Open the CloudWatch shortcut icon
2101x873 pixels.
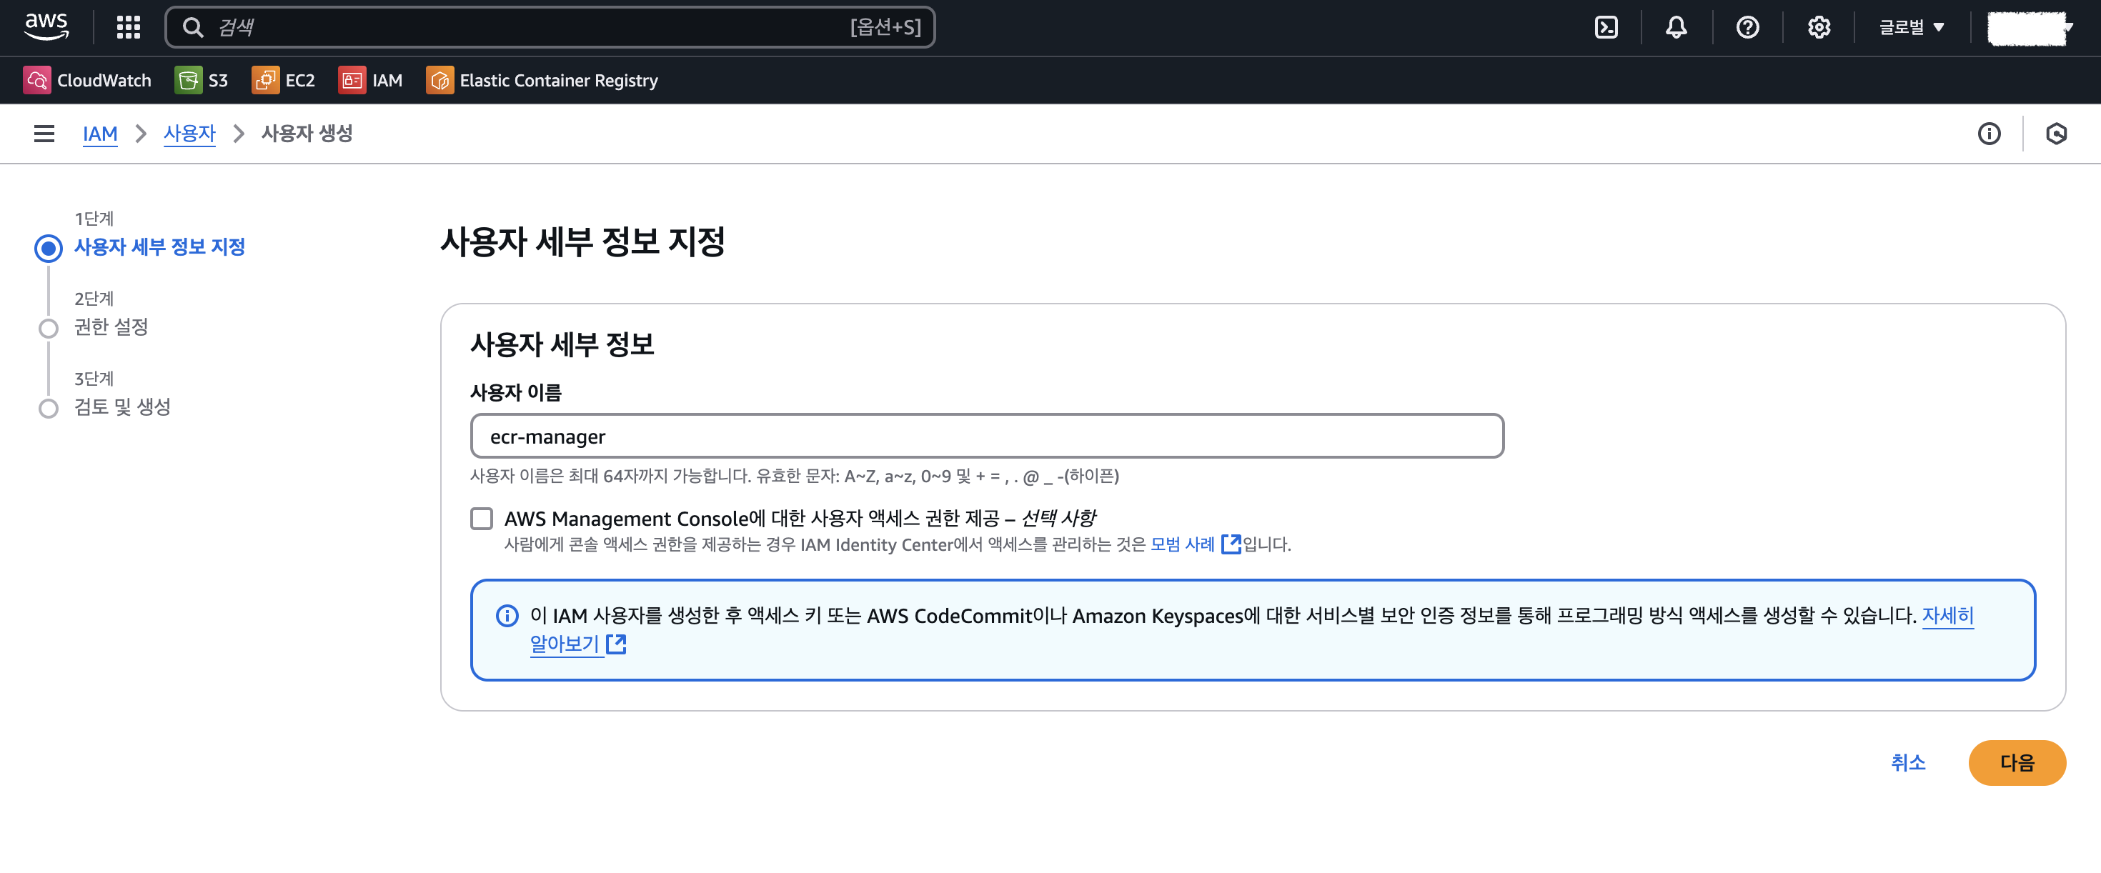point(36,80)
